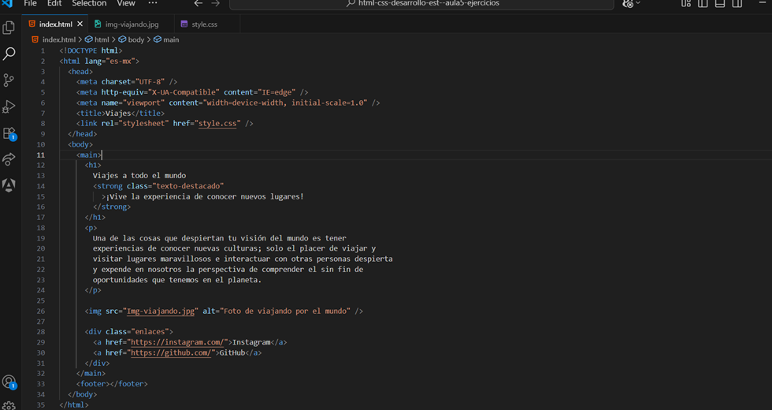
Task: Open the Source Control view
Action: click(9, 80)
